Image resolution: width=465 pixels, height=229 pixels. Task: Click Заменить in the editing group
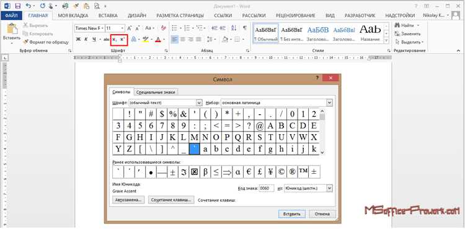click(408, 34)
